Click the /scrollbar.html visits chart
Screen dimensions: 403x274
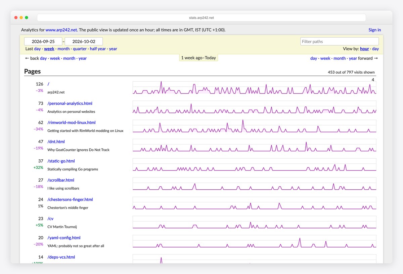(254, 184)
